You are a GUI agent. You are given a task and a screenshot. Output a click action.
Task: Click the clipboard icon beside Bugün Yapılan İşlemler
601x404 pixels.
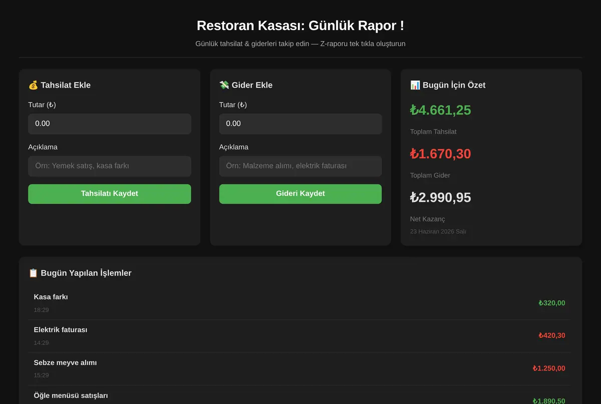coord(33,273)
